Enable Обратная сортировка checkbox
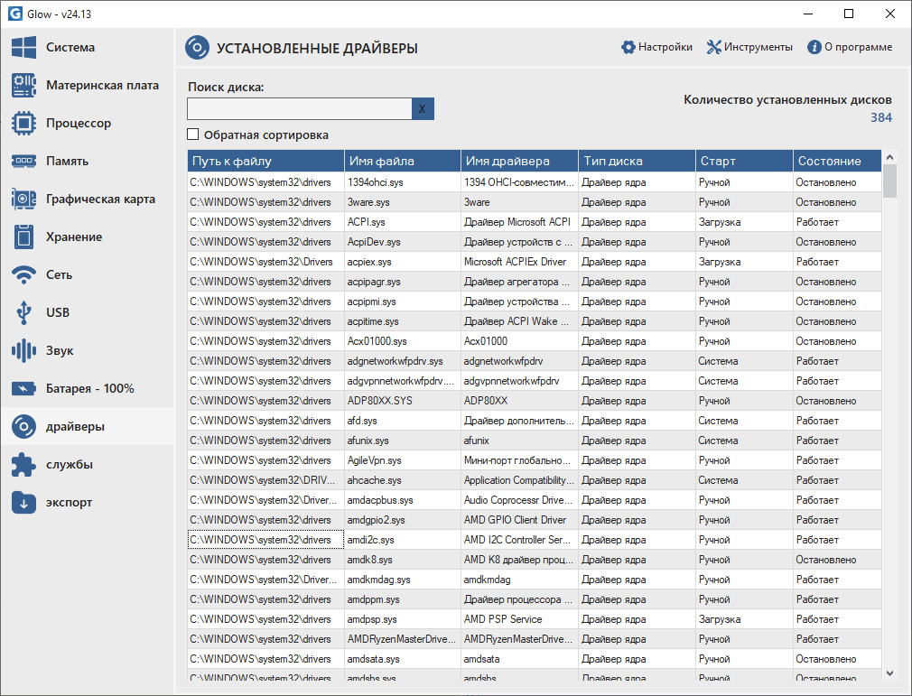The height and width of the screenshot is (696, 912). click(x=193, y=135)
